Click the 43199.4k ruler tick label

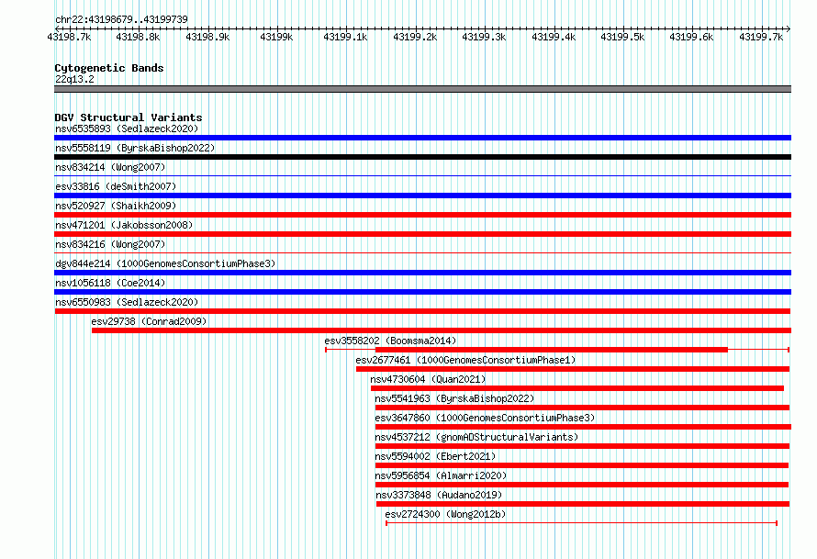tap(554, 37)
